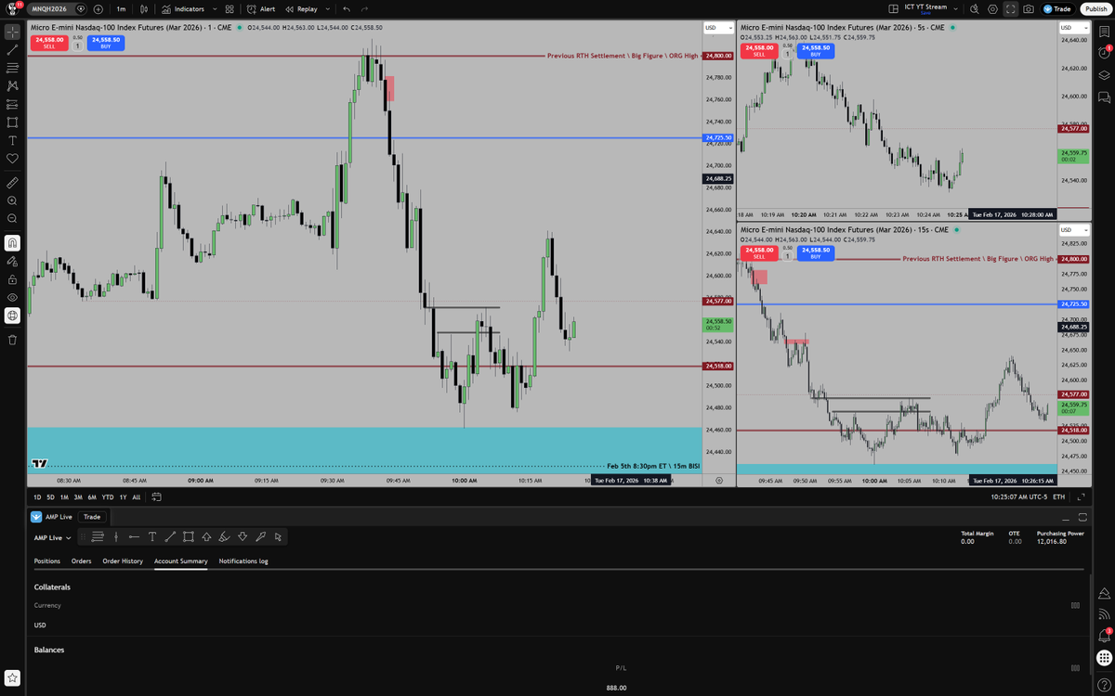Select the Text annotation tool in left toolbar
This screenshot has width=1115, height=696.
pyautogui.click(x=12, y=140)
